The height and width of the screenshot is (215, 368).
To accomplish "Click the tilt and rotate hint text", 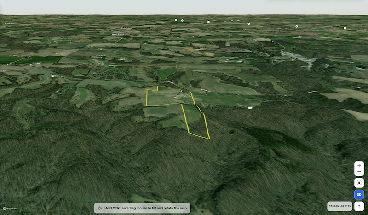I will pos(145,208).
